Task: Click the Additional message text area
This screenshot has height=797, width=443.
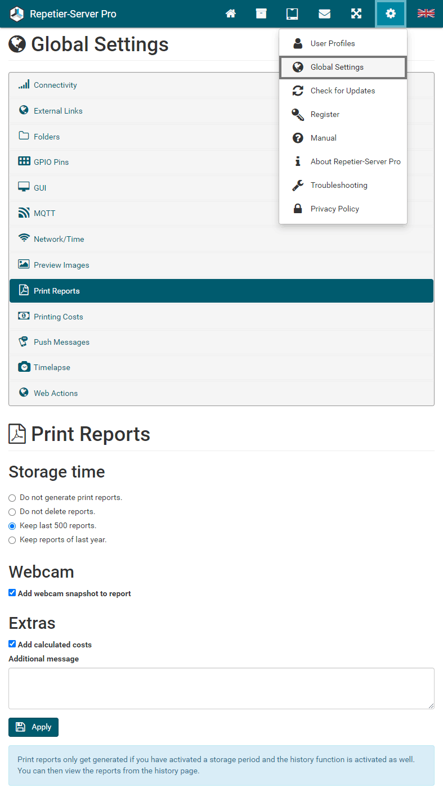Action: coord(221,688)
